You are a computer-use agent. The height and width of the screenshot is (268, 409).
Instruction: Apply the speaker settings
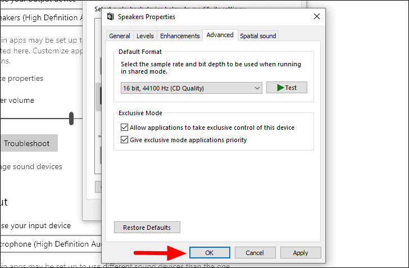pyautogui.click(x=301, y=253)
